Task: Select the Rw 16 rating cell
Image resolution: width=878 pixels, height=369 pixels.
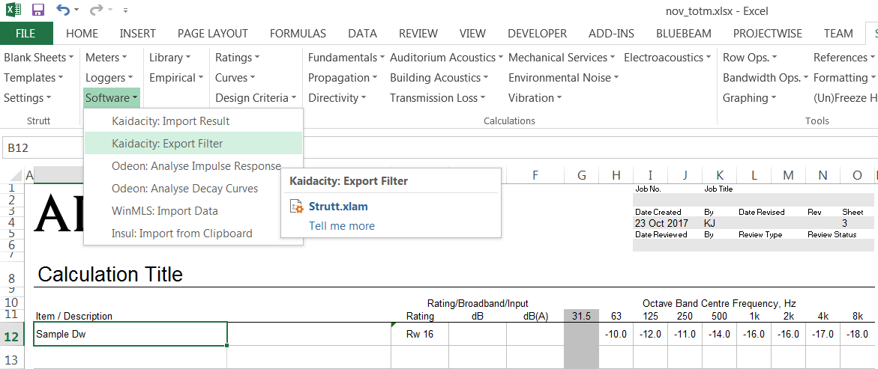Action: coord(420,335)
